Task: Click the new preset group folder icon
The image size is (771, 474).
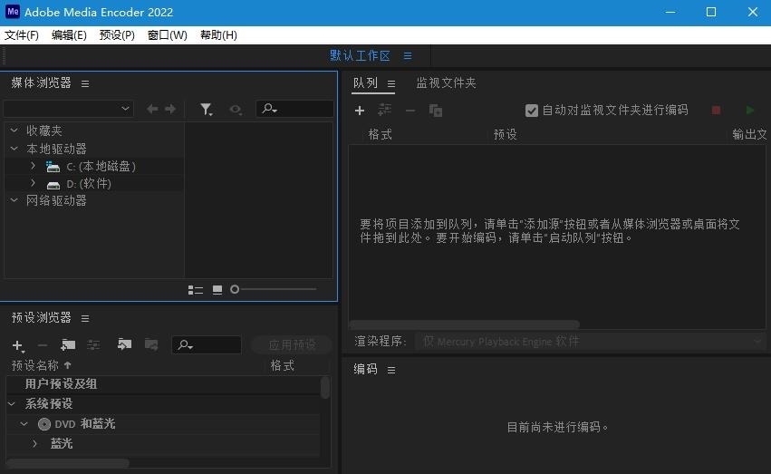Action: [x=68, y=344]
